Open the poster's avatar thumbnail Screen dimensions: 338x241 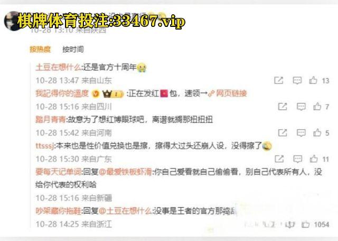12,21
